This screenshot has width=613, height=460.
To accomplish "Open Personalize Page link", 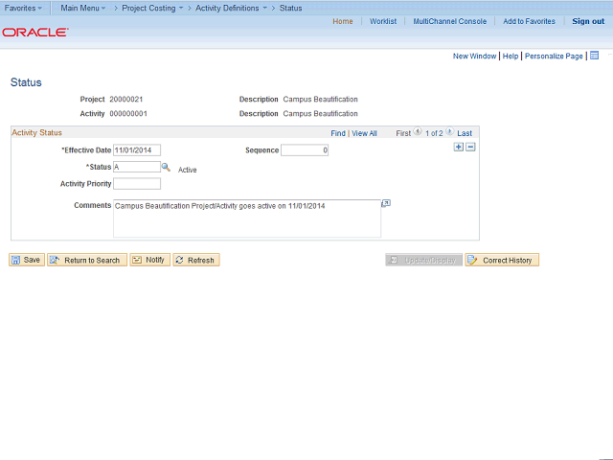I will click(x=554, y=56).
